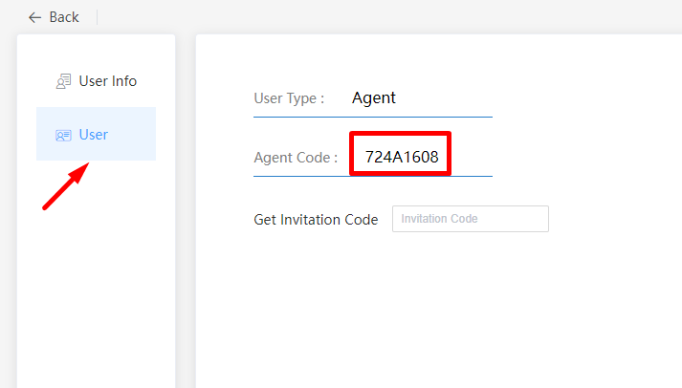The height and width of the screenshot is (388, 682).
Task: Click the vertical divider beside Back
Action: [x=98, y=17]
